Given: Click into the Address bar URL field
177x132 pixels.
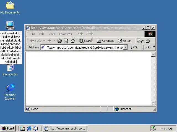Looking at the screenshot, I should coord(85,48).
